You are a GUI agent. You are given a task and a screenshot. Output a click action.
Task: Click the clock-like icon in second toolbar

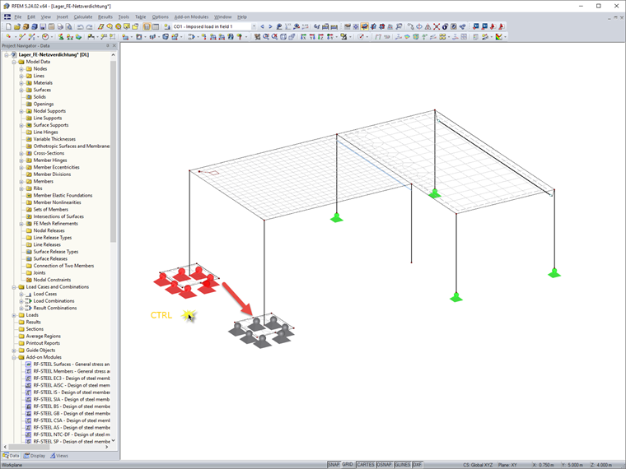45,37
